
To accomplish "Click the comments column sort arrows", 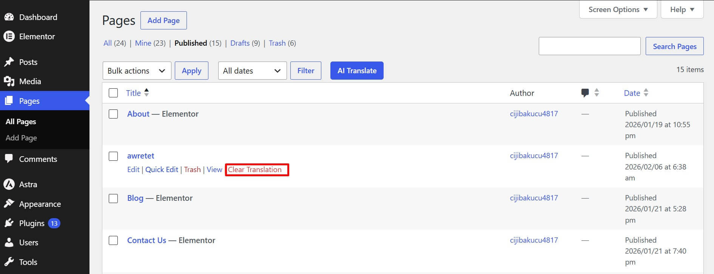I will [x=597, y=93].
